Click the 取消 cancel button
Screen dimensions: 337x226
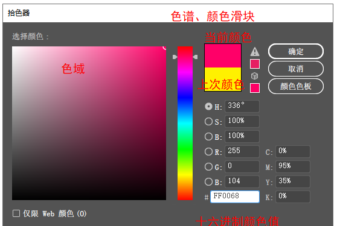[x=296, y=69]
